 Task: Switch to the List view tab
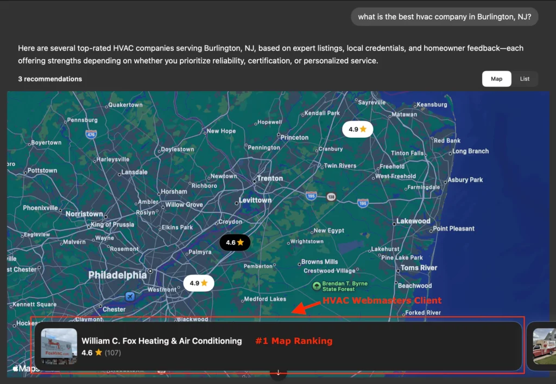(x=525, y=79)
